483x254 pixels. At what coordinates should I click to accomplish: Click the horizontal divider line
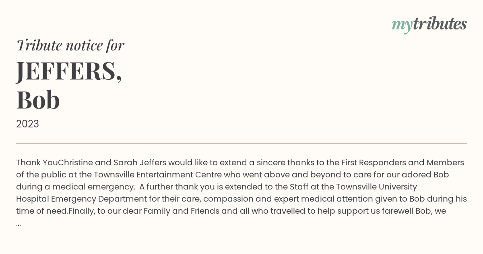pyautogui.click(x=242, y=143)
